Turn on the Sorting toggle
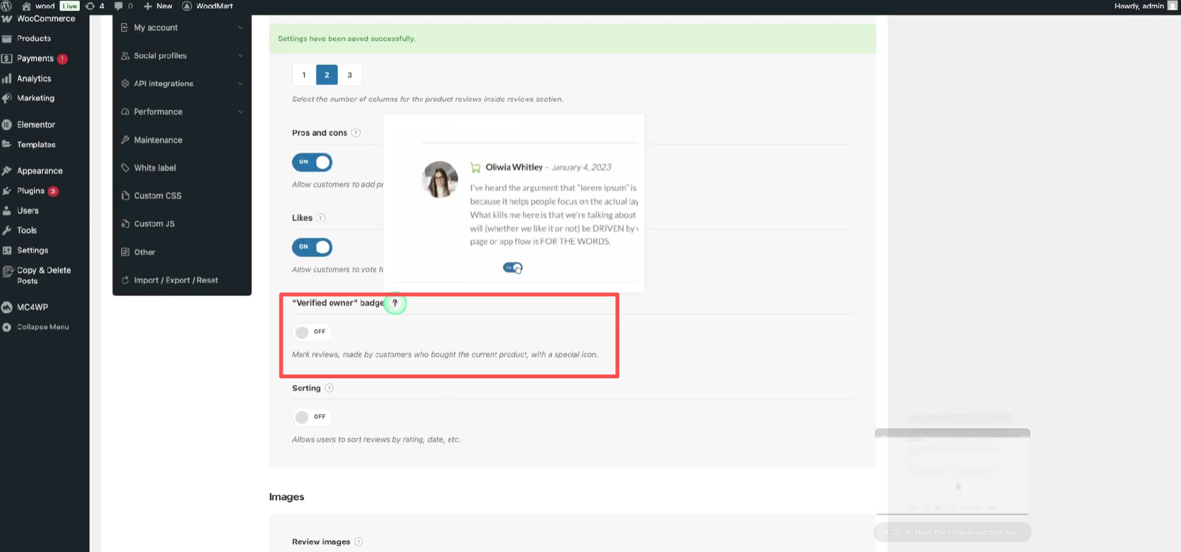 pyautogui.click(x=311, y=417)
